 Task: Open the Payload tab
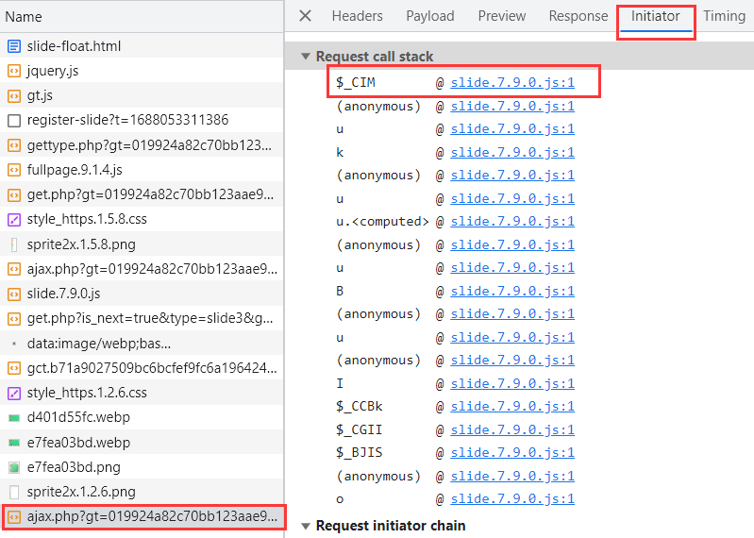[429, 16]
